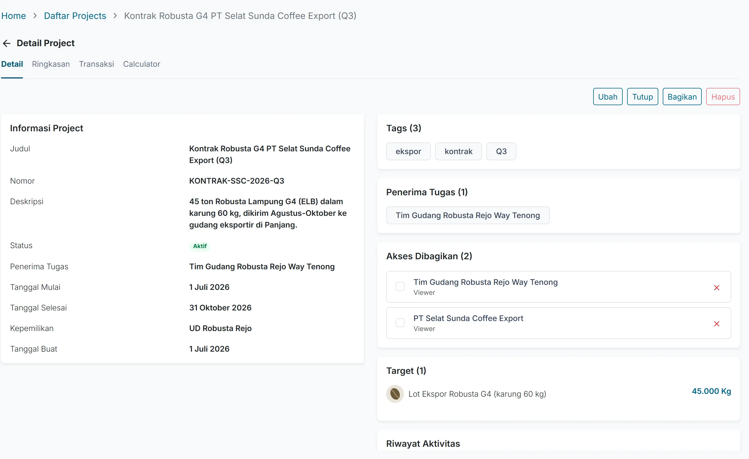This screenshot has width=749, height=459.
Task: Select the Q3 tag chip
Action: [x=501, y=151]
